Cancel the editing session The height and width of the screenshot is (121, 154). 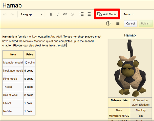pyautogui.click(x=130, y=23)
